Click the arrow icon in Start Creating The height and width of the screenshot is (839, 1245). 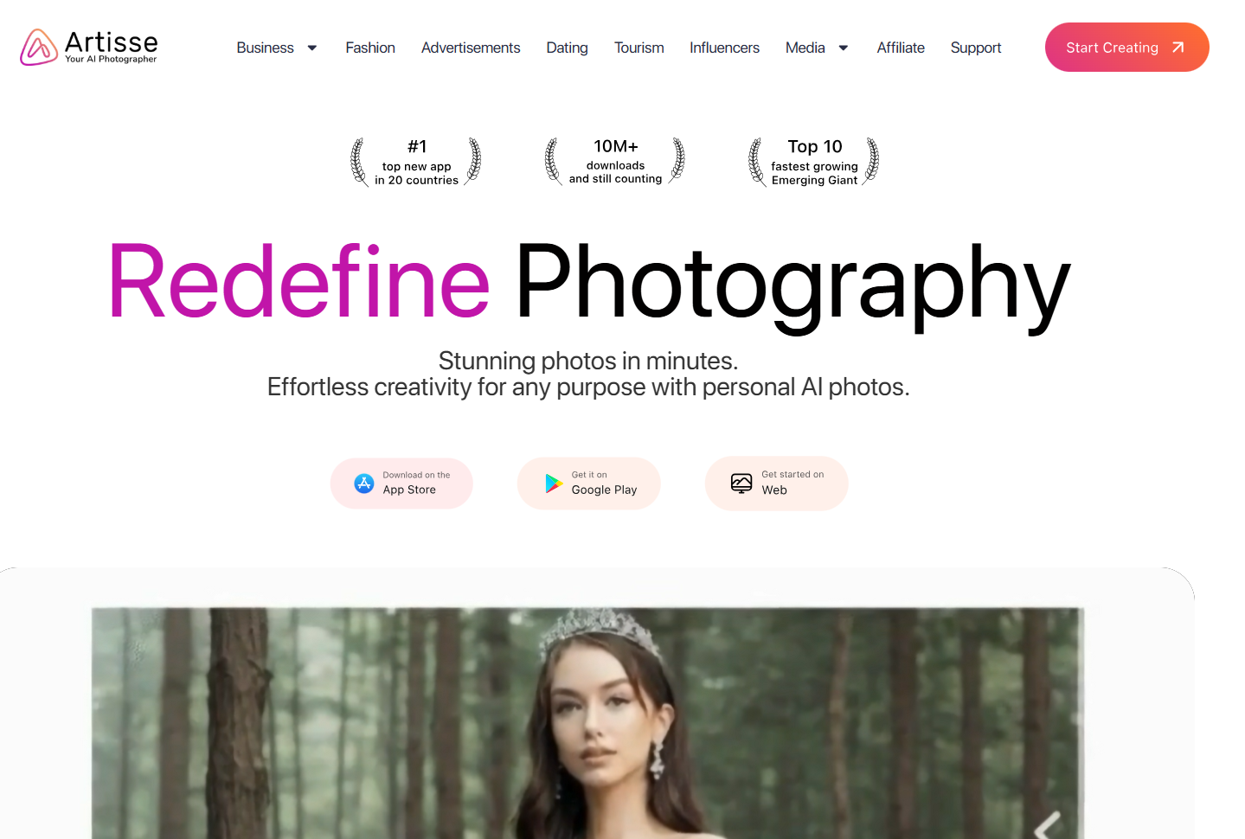(1178, 48)
